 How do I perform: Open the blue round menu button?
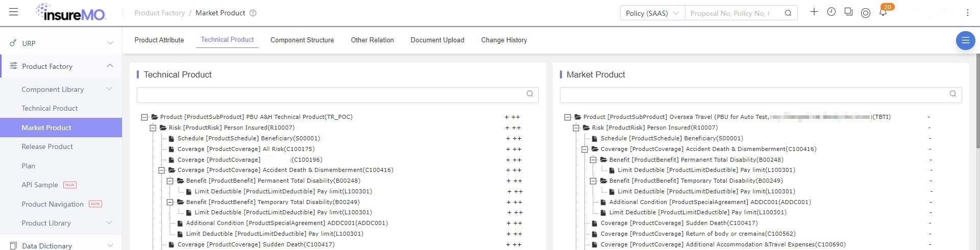point(965,41)
